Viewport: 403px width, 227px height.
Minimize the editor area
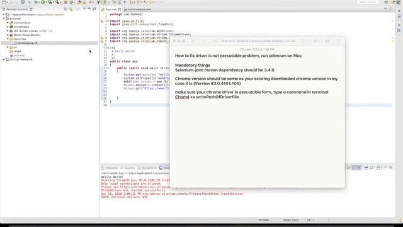tap(385, 9)
